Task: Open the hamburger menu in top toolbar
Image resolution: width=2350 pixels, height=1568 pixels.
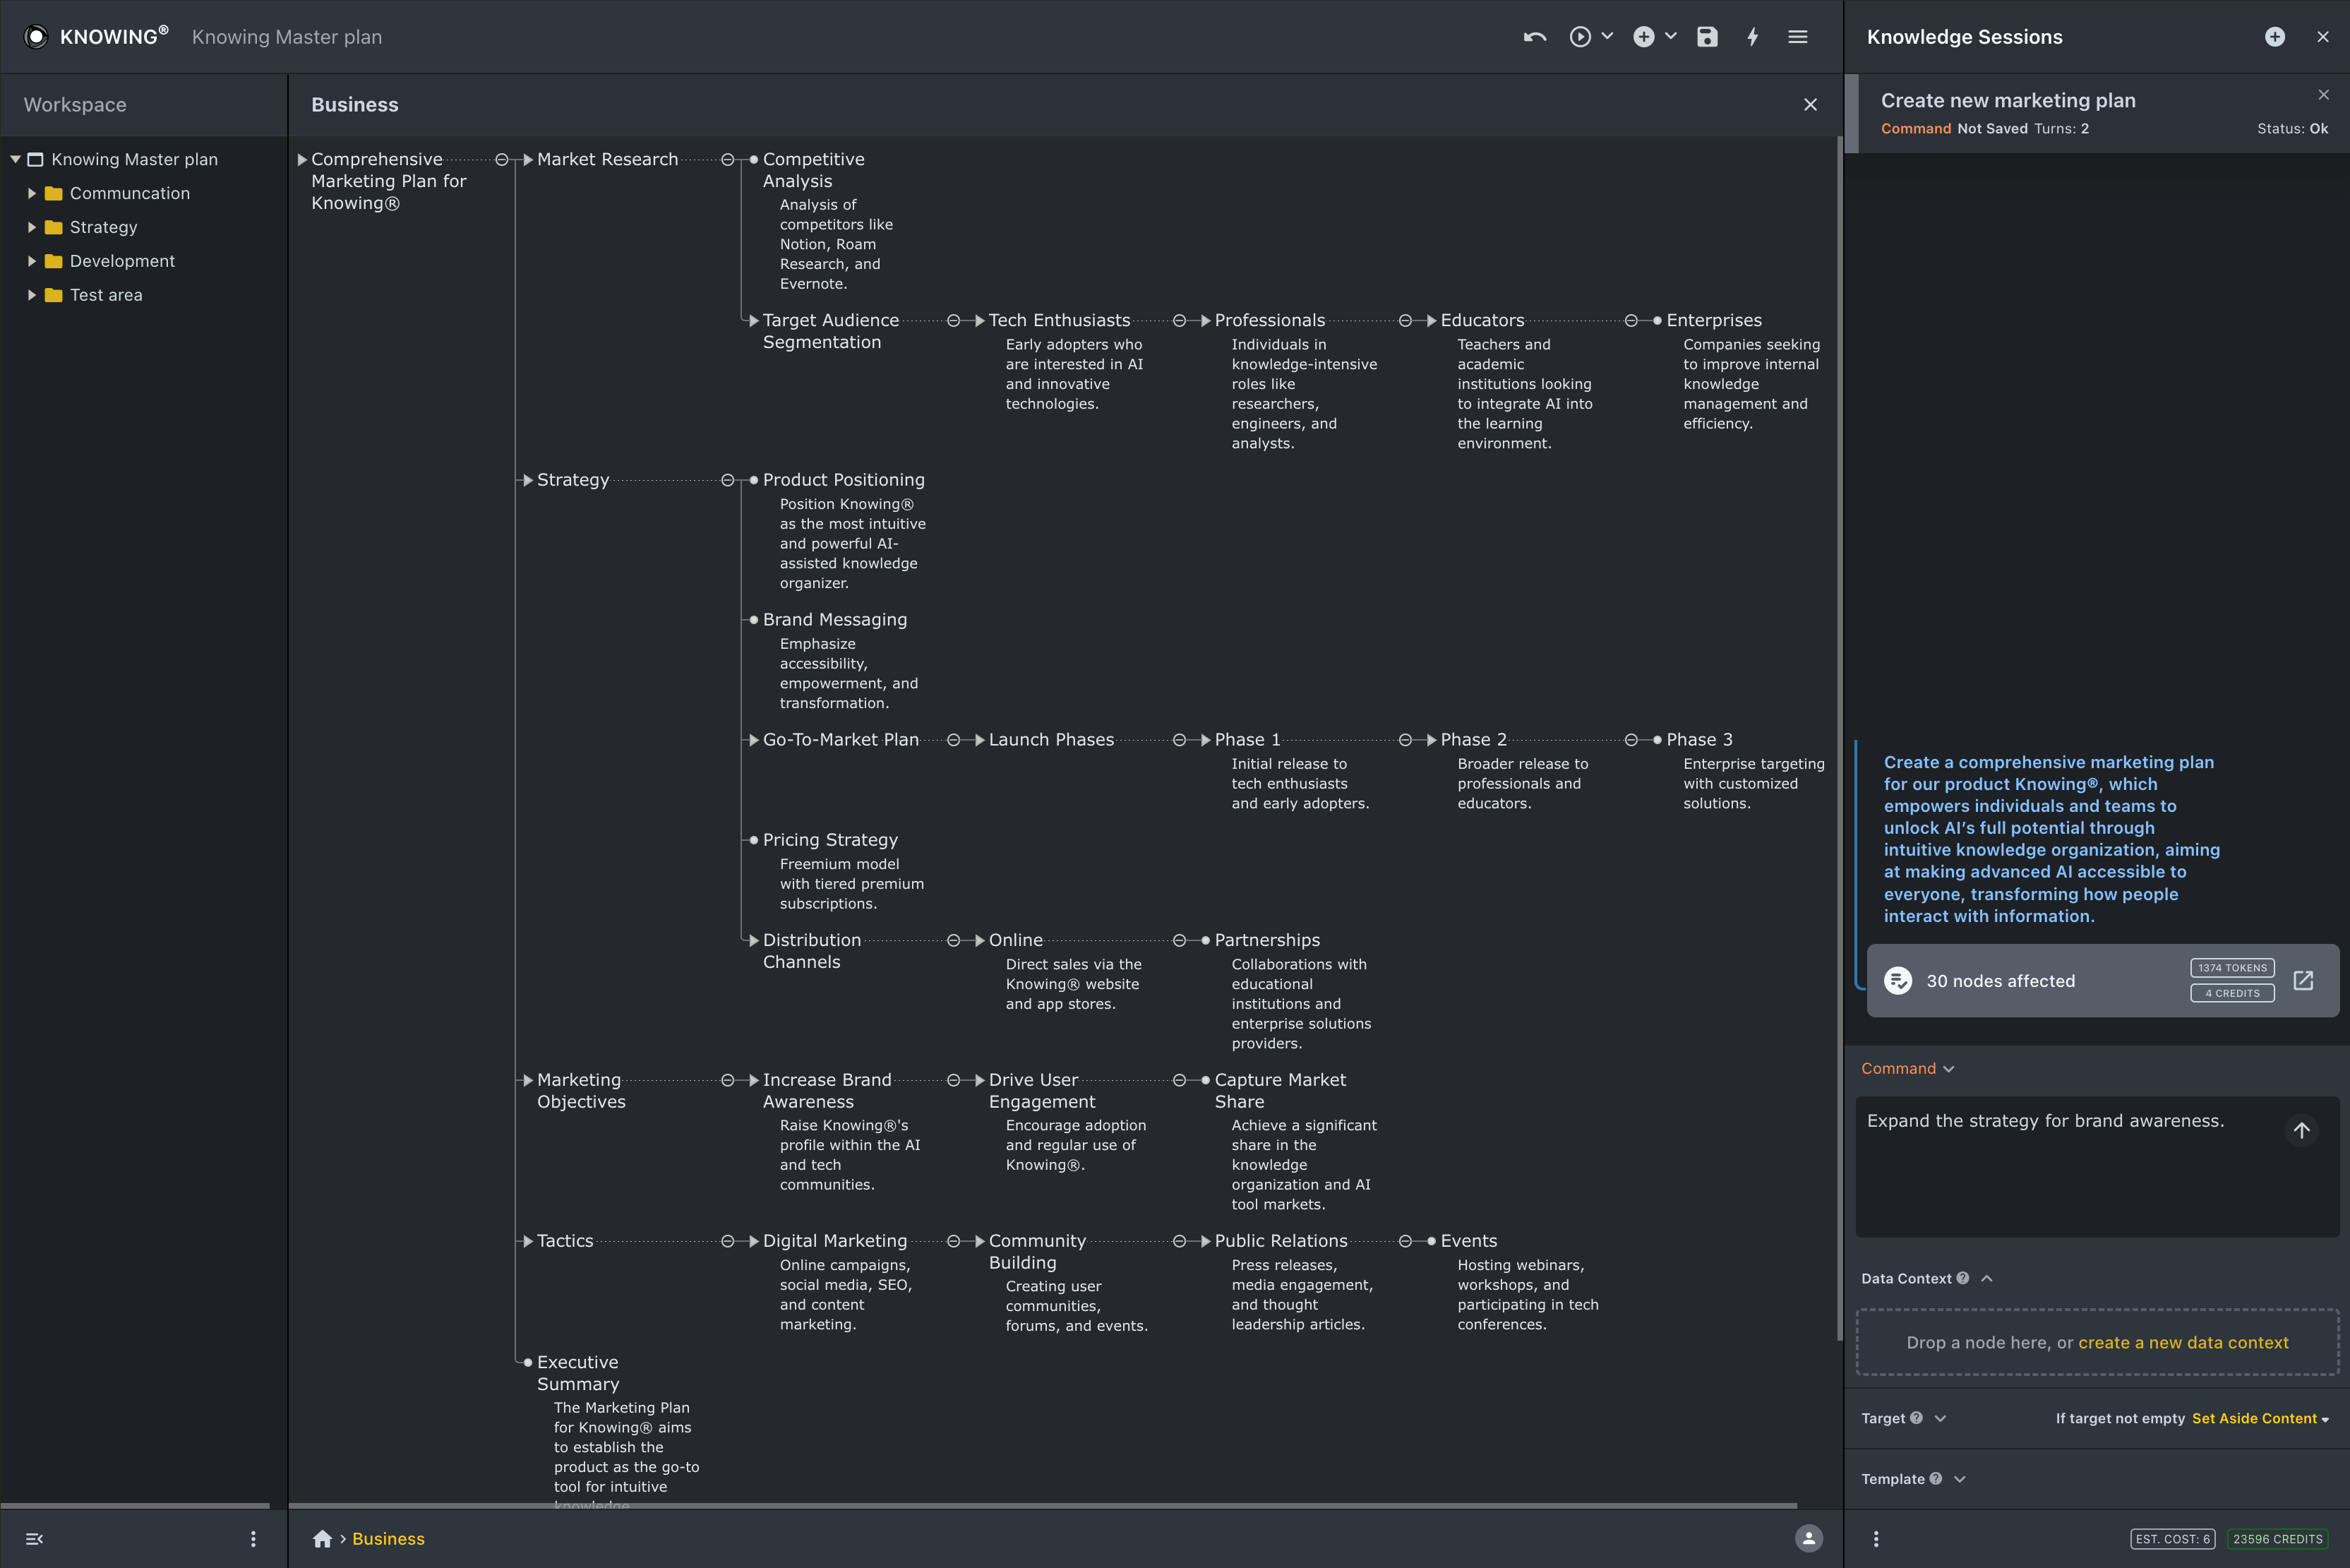Action: 1797,37
